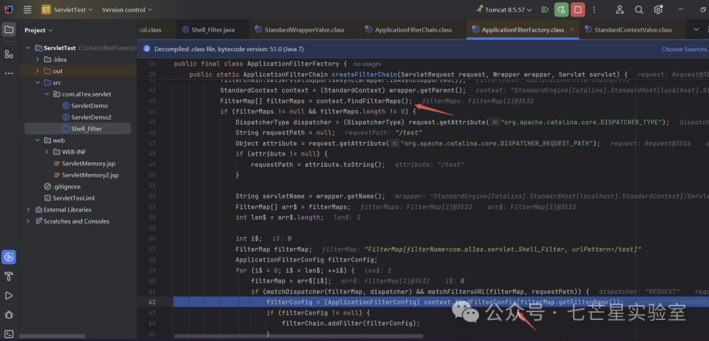The width and height of the screenshot is (709, 341).
Task: Expand the .idea folder
Action: pos(37,59)
